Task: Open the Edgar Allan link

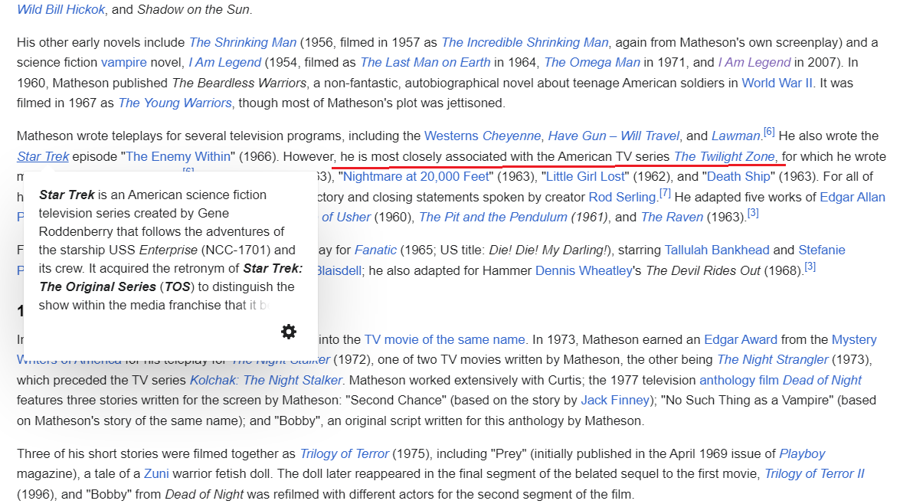Action: click(x=852, y=198)
